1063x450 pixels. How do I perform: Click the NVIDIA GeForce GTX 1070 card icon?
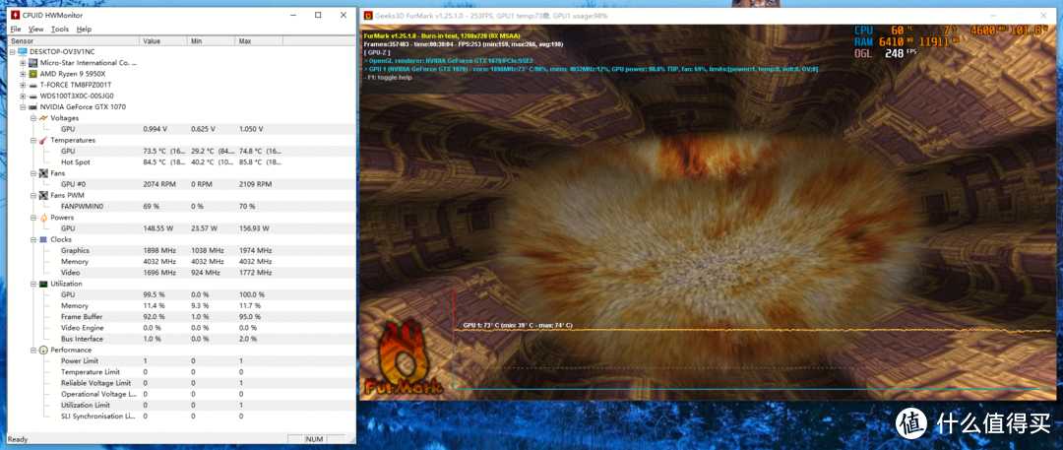pyautogui.click(x=33, y=106)
